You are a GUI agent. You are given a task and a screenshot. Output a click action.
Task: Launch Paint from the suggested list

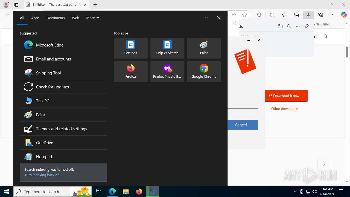click(63, 115)
